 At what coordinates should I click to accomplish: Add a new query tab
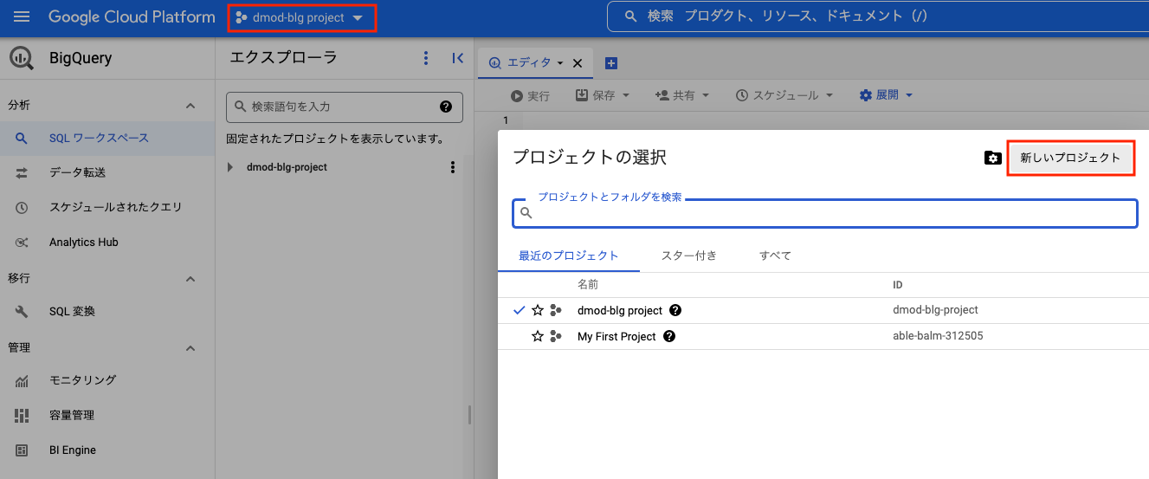coord(610,63)
